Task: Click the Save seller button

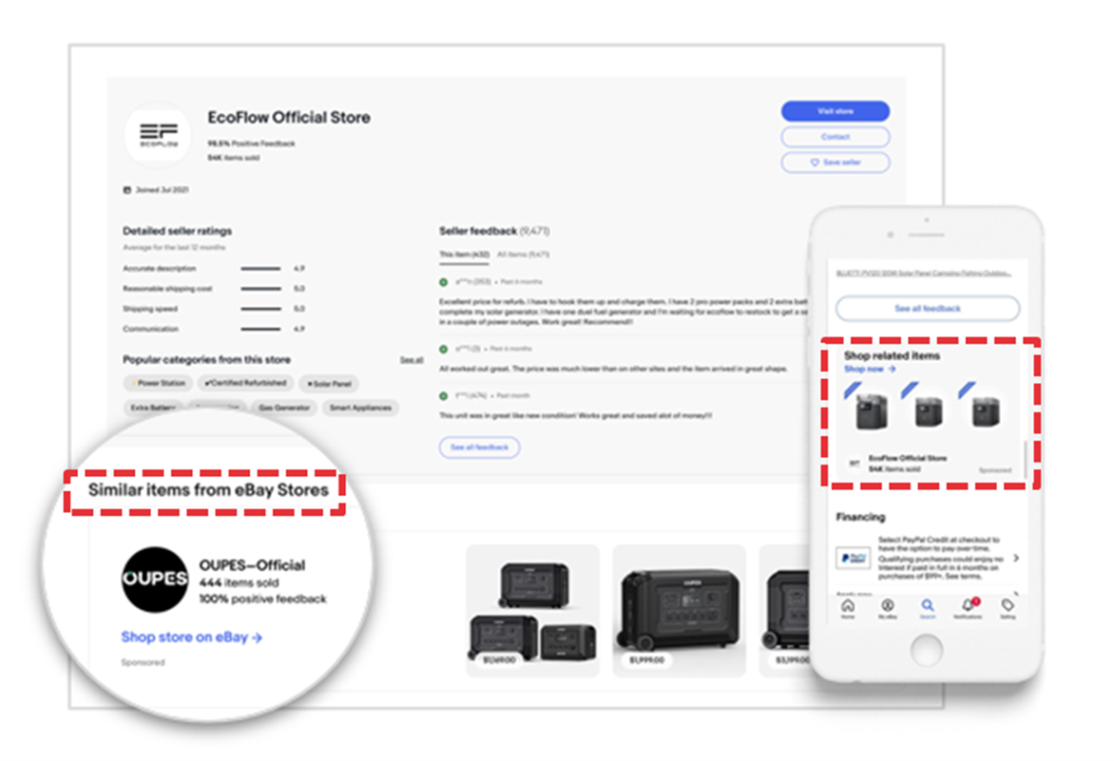Action: [x=835, y=162]
